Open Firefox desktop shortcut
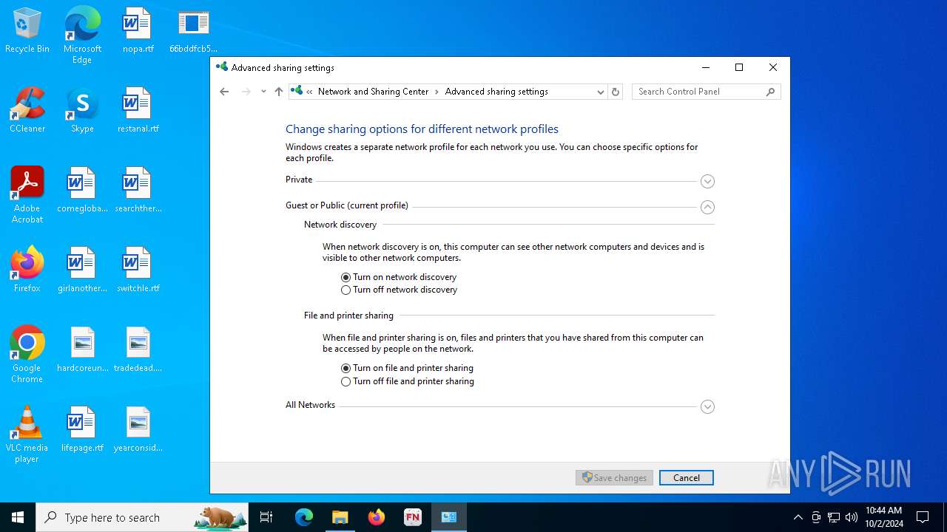 [x=27, y=270]
